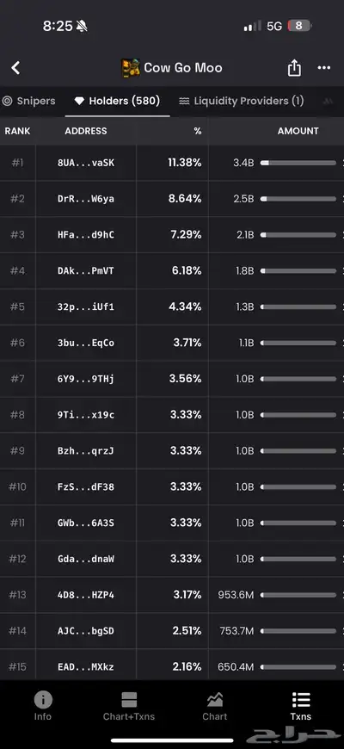Click the RANK column header
Image resolution: width=344 pixels, height=749 pixels.
click(18, 131)
